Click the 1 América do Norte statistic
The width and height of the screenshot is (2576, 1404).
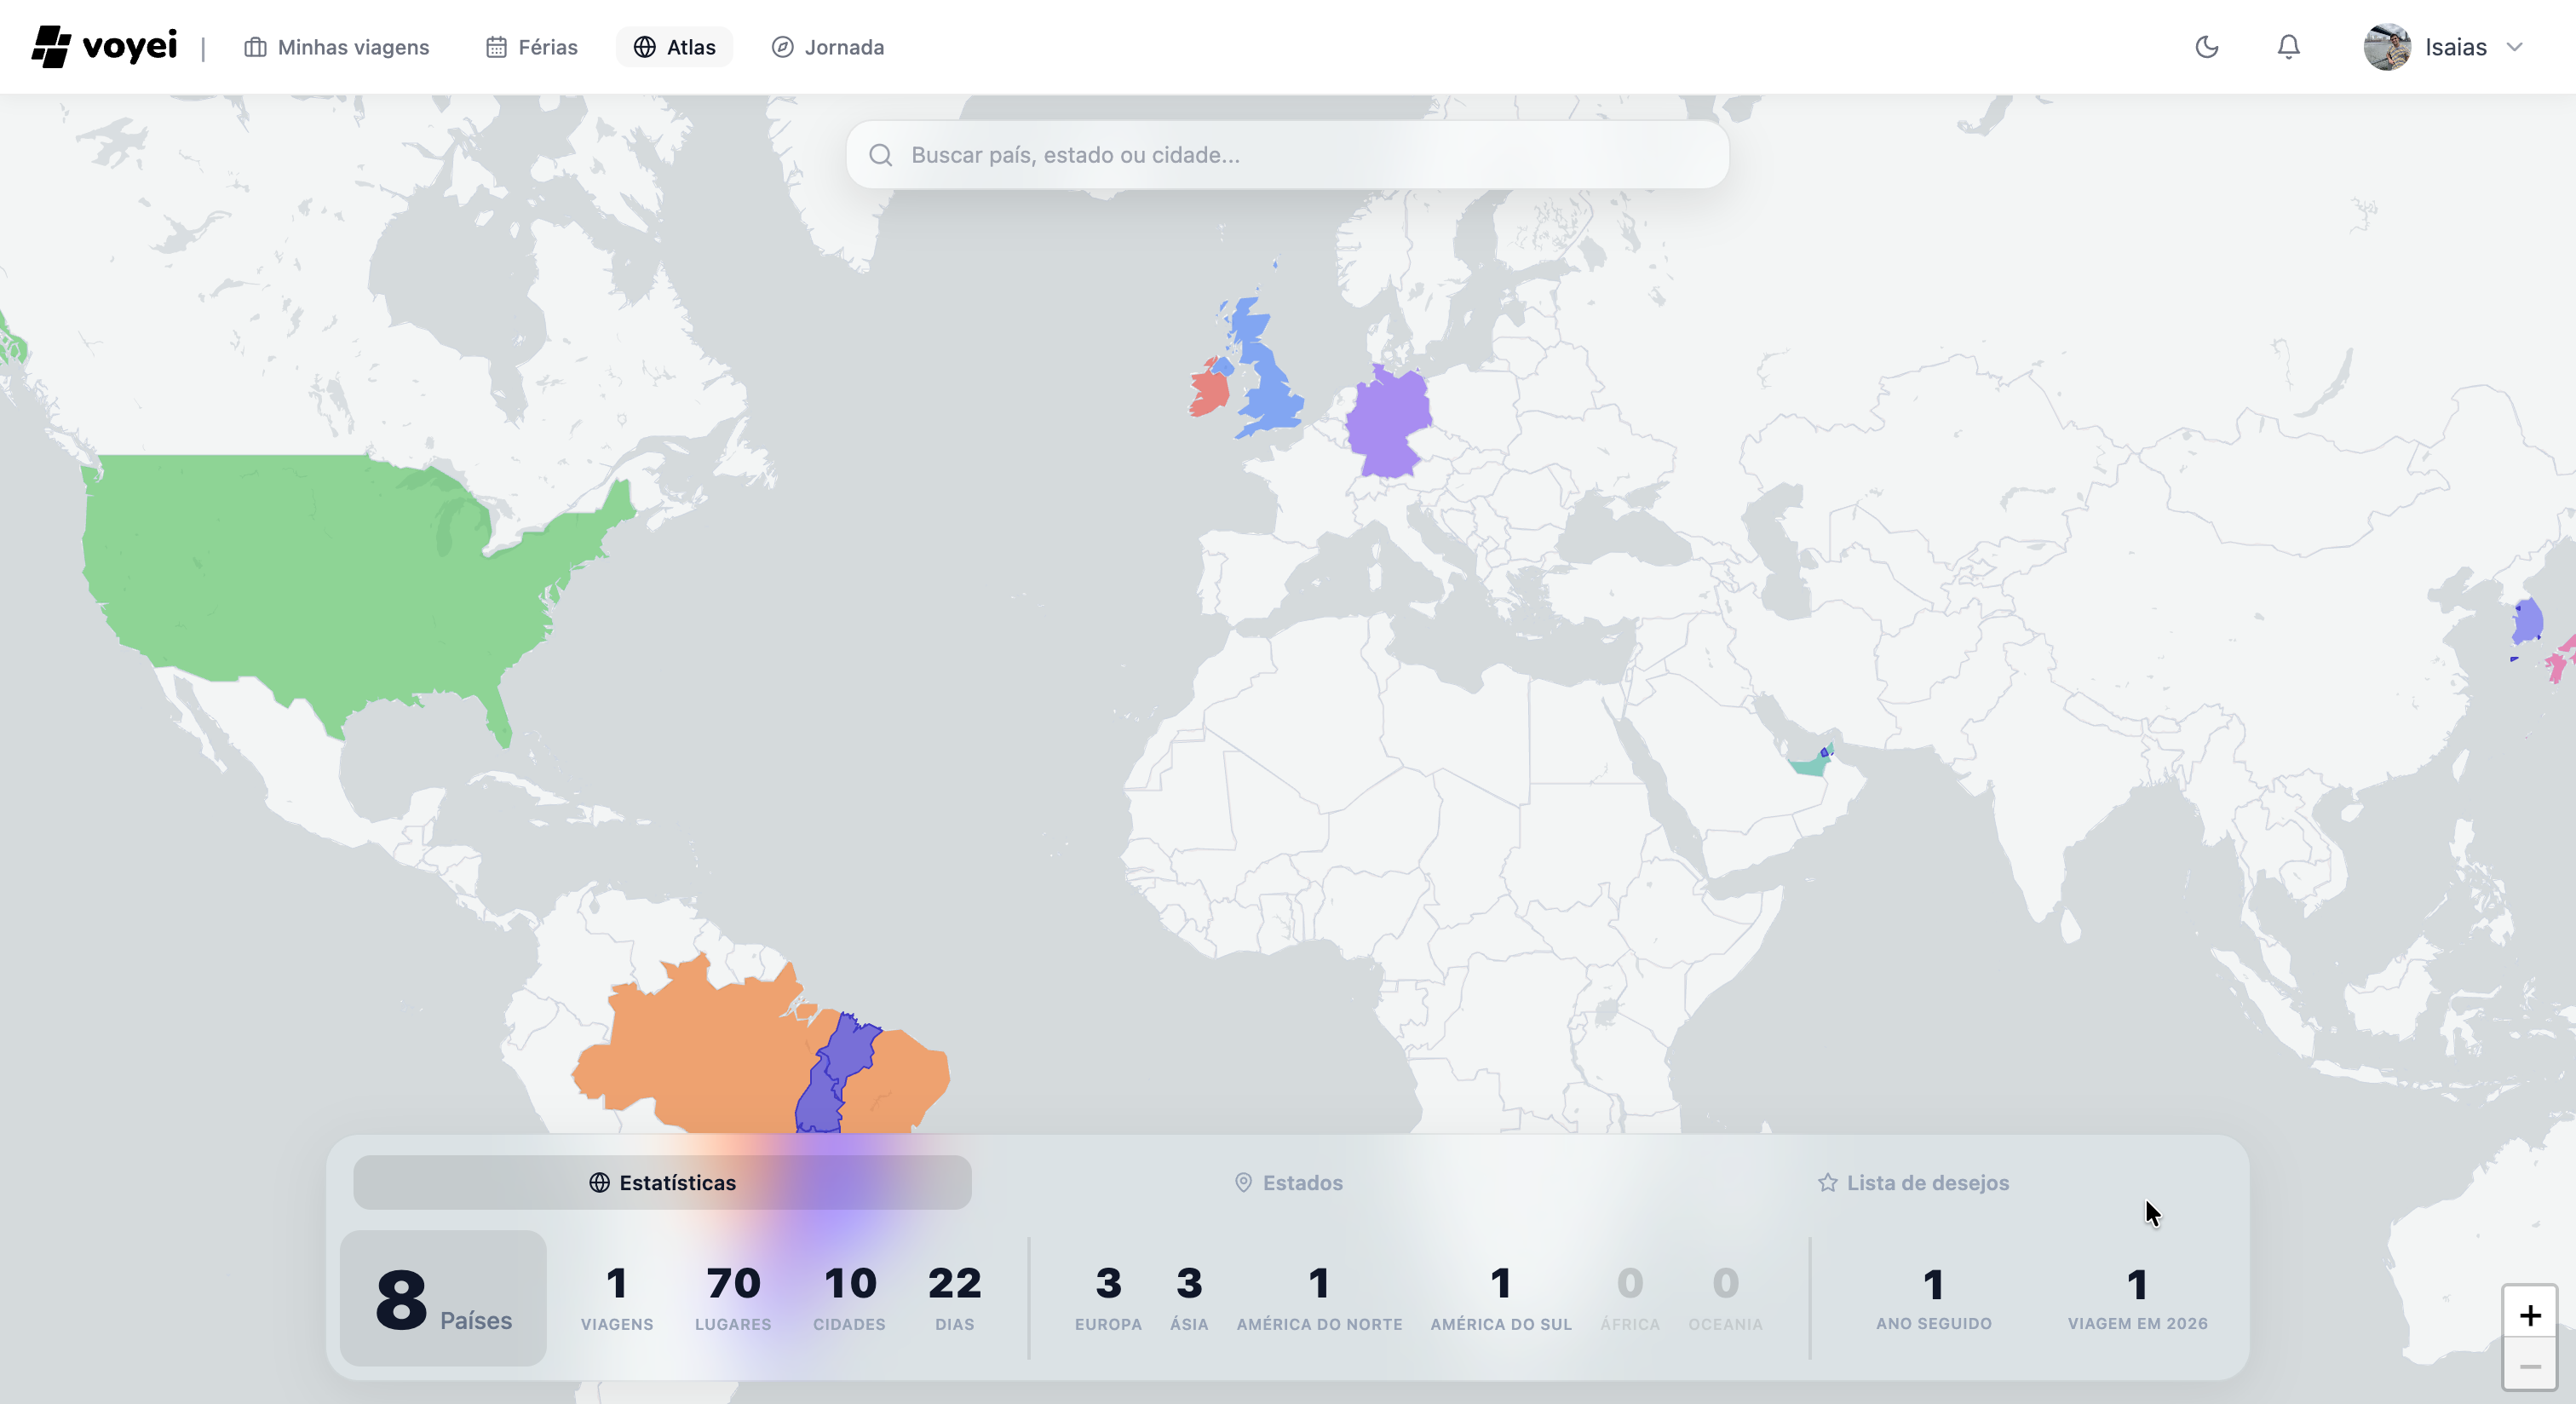pyautogui.click(x=1320, y=1298)
